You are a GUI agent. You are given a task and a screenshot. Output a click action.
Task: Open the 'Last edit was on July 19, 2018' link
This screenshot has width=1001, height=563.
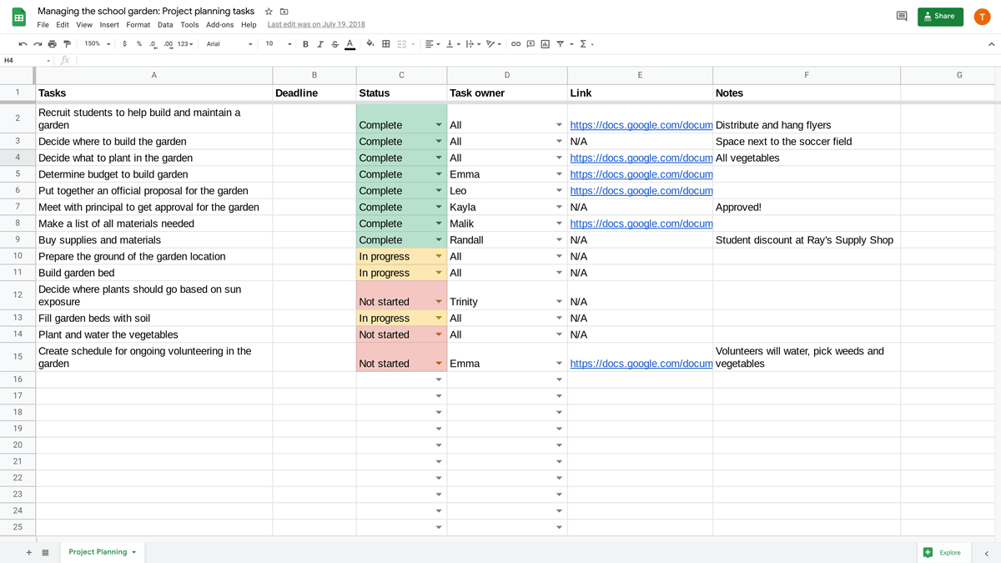(316, 25)
